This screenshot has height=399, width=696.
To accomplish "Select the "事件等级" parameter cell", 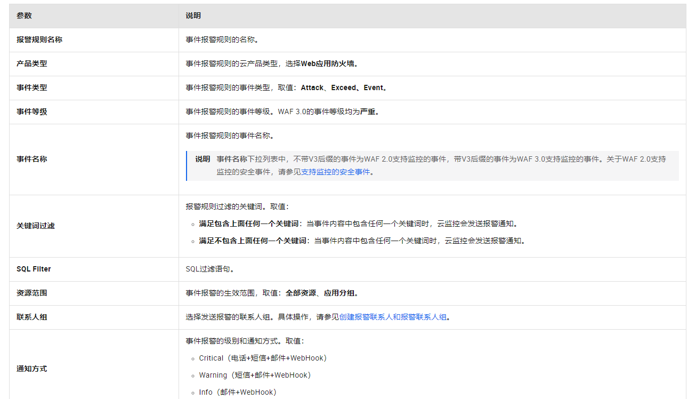I will 94,112.
